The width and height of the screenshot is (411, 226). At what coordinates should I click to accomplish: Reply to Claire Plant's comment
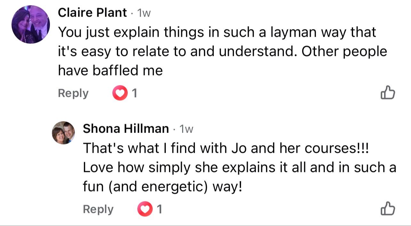click(73, 93)
